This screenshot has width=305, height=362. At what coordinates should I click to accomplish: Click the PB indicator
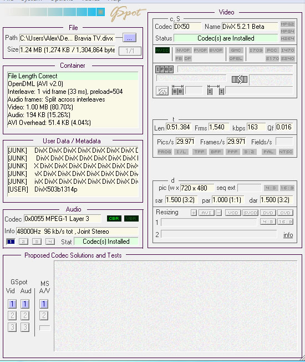click(179, 58)
